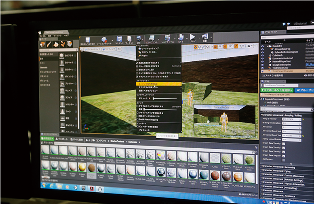Toggle the world/local coordinate globe icon
This screenshot has height=204, width=314.
(207, 47)
